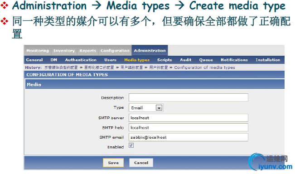Open the Users submenu

click(111, 60)
